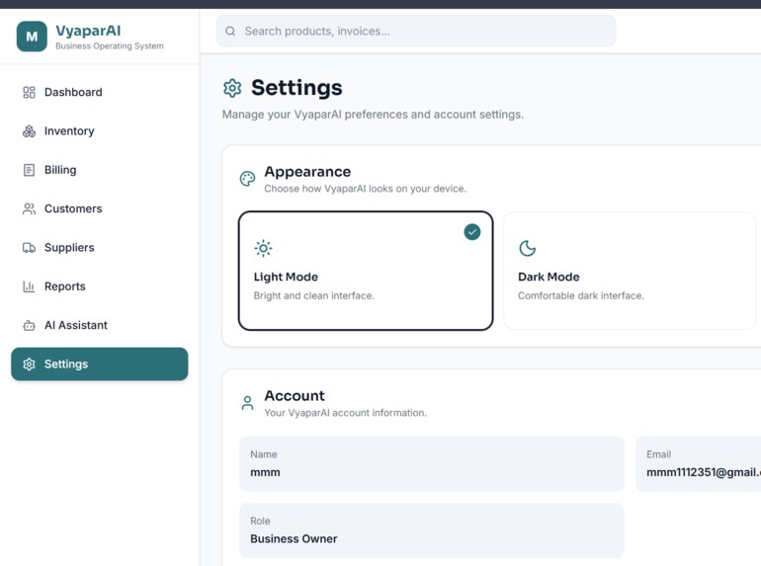Click the Reports bar chart icon

pos(29,286)
